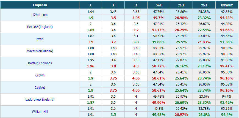The width and height of the screenshot is (239, 118).
Task: Sort by the 1 column header
Action: tap(91, 5)
